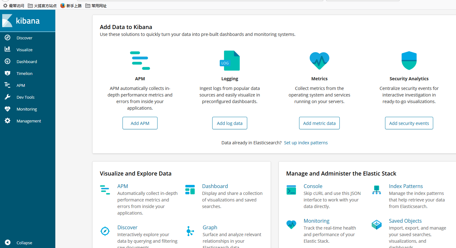Click the Index Patterns icon
Viewport: 456px width, 248px height.
(377, 190)
